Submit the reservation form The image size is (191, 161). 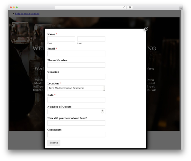pyautogui.click(x=54, y=143)
